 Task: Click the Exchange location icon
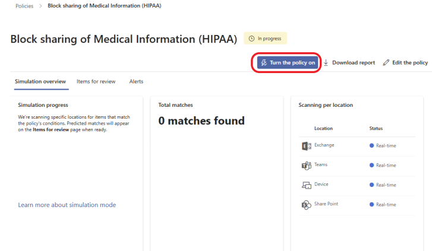tap(307, 146)
